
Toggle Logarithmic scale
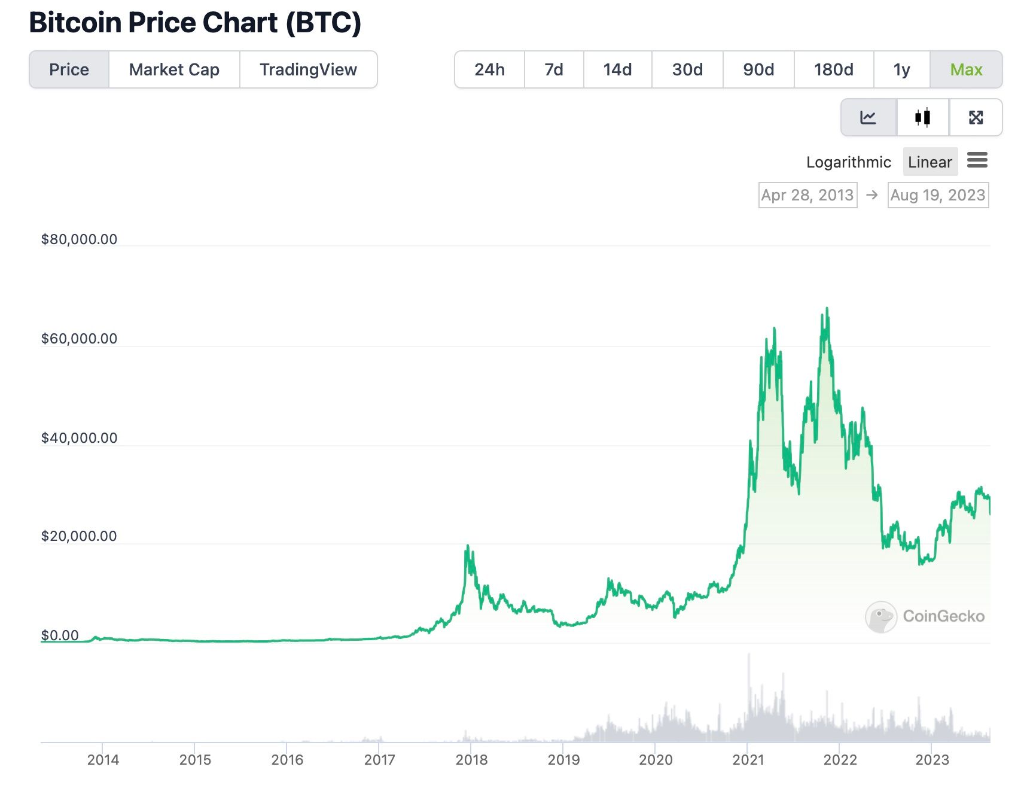(x=848, y=162)
